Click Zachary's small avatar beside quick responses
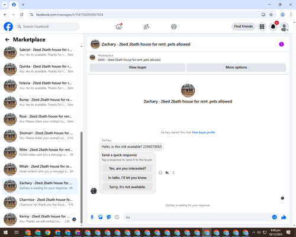The width and height of the screenshot is (296, 237). pos(94,191)
